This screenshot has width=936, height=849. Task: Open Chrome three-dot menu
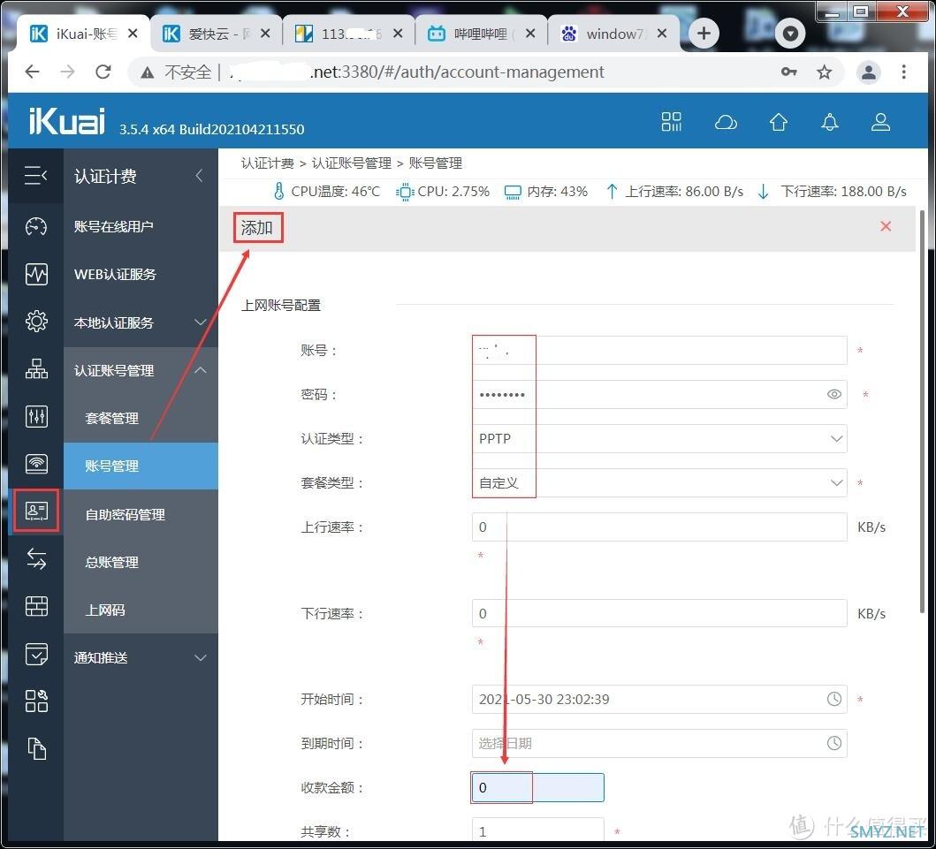[x=904, y=72]
